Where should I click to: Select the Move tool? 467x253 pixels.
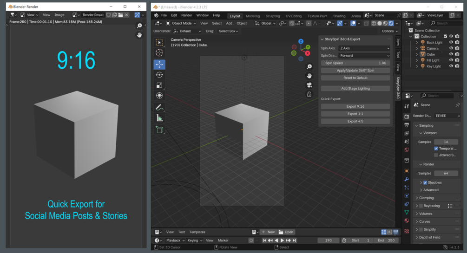click(159, 64)
